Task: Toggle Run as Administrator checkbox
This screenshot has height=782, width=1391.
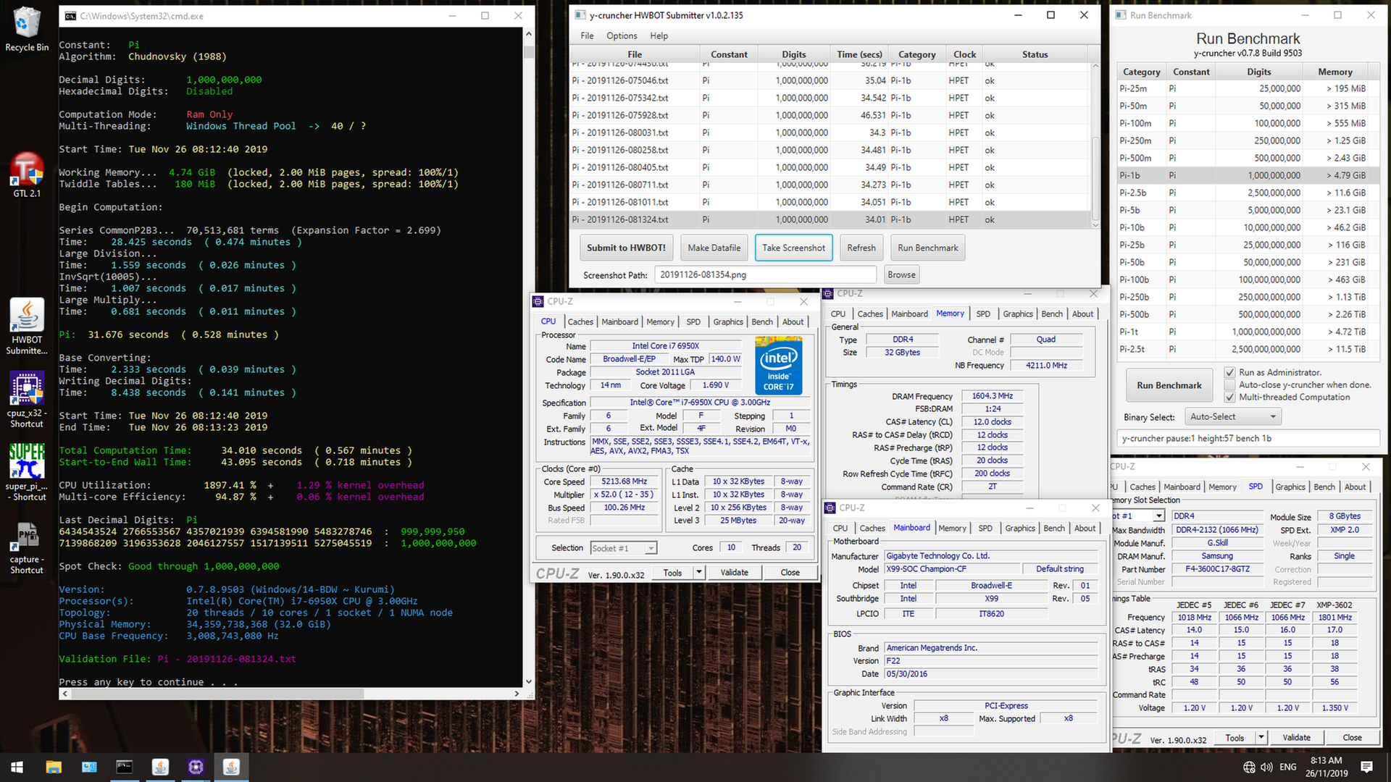Action: 1229,372
